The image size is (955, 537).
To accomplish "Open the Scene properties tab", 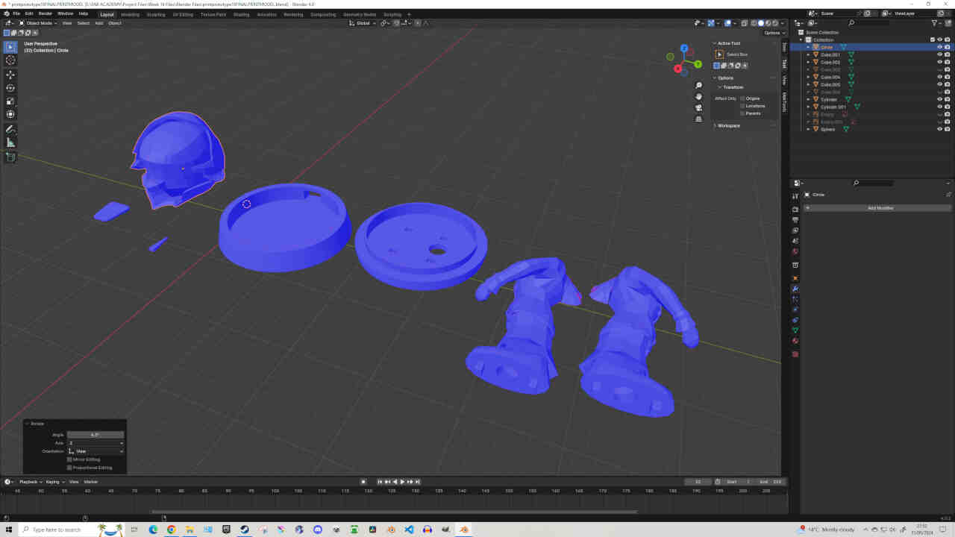I will pos(795,241).
